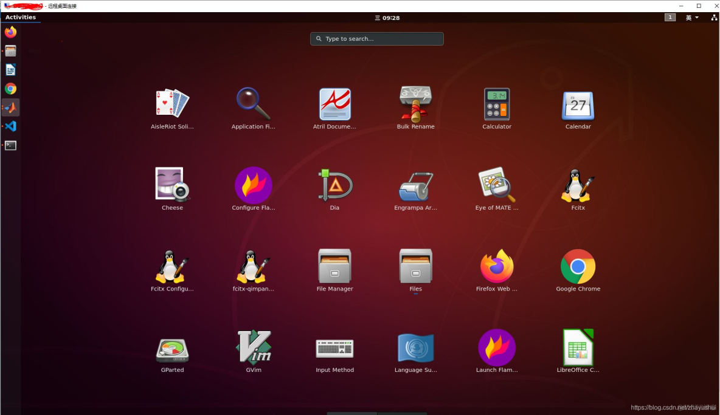
Task: Open the Calculator app
Action: click(496, 109)
